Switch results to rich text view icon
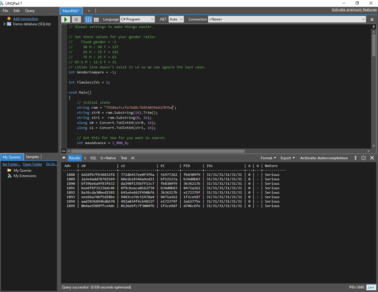 [88, 20]
